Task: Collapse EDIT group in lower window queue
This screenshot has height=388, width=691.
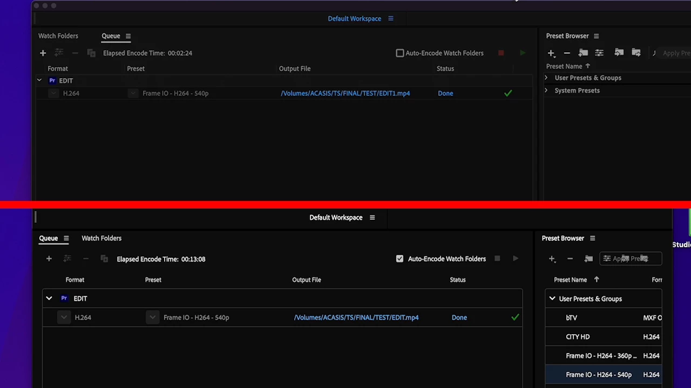Action: pyautogui.click(x=49, y=298)
